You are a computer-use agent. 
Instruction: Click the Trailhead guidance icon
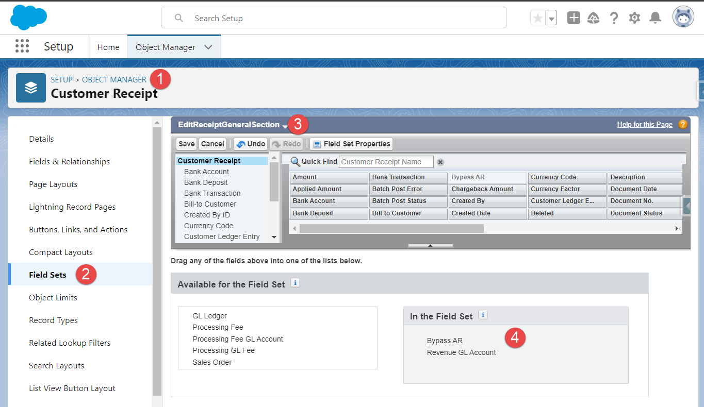coord(594,18)
